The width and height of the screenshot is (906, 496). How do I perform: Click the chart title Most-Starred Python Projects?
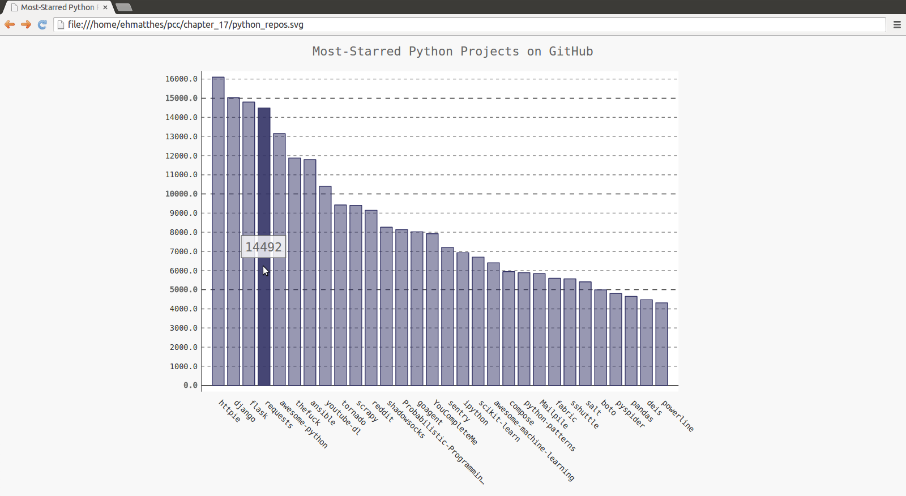coord(452,52)
